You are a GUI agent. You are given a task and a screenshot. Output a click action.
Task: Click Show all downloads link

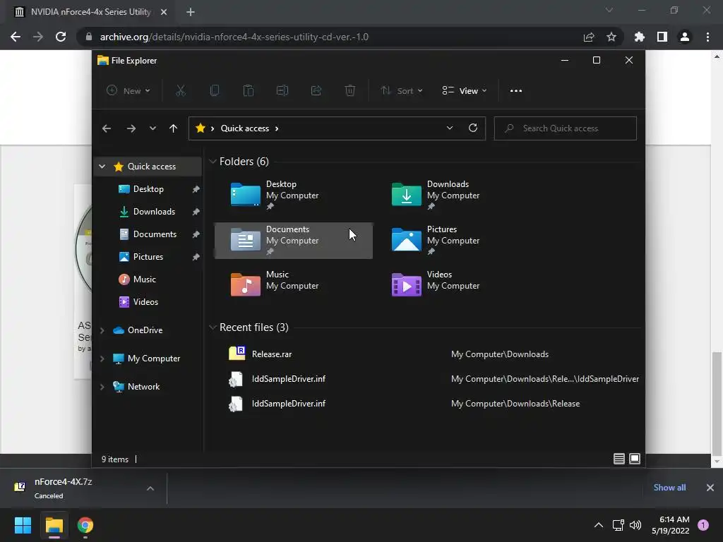[x=669, y=488]
